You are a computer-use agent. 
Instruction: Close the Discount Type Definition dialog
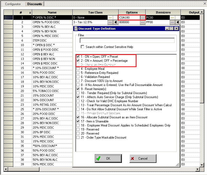point(176,29)
